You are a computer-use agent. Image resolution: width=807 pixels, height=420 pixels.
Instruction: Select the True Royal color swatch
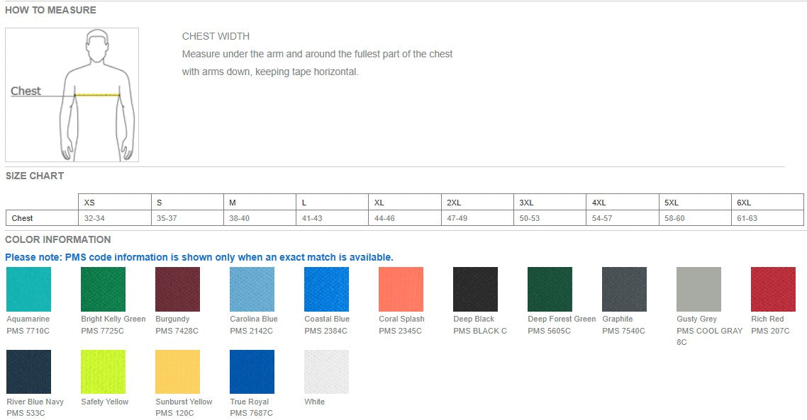point(252,372)
